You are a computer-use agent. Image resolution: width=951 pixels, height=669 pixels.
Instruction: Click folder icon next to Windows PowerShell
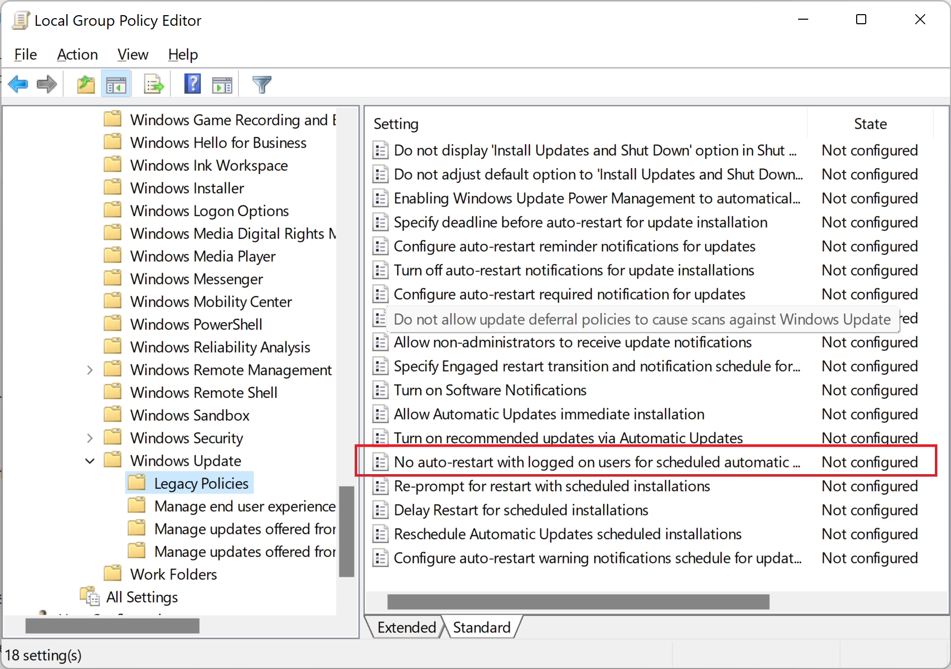[x=113, y=323]
